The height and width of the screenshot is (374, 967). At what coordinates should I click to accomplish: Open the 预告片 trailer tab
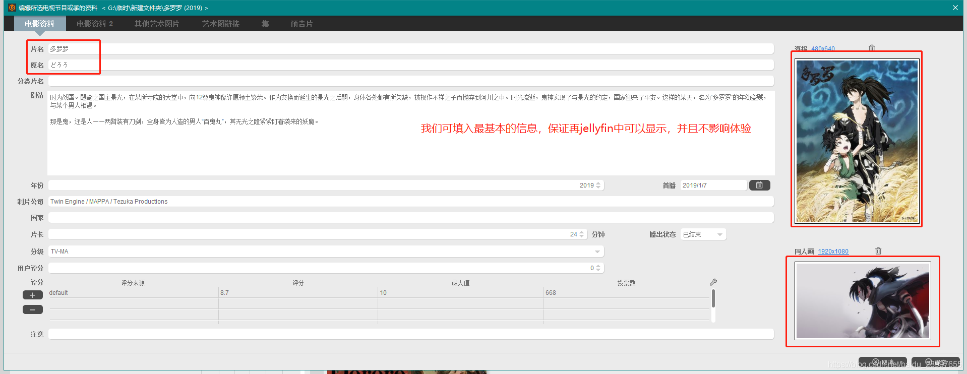tap(301, 24)
